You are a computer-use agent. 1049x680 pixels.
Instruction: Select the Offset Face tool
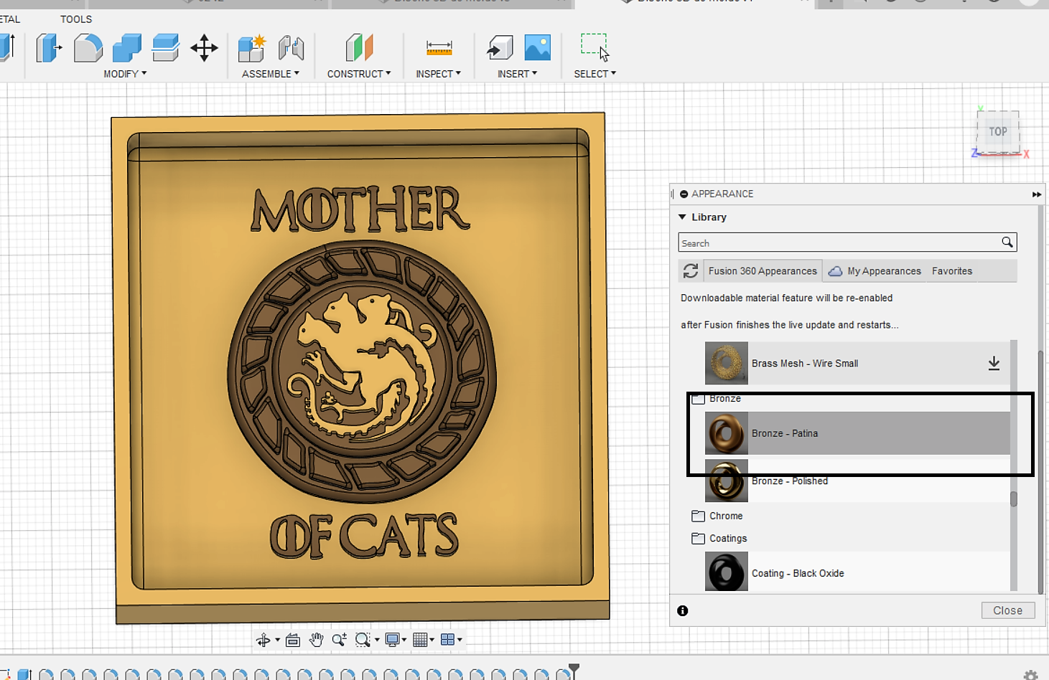point(165,48)
